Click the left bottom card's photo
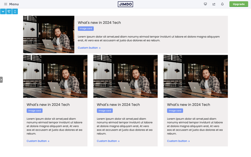The width and height of the screenshot is (251, 157). click(x=55, y=77)
